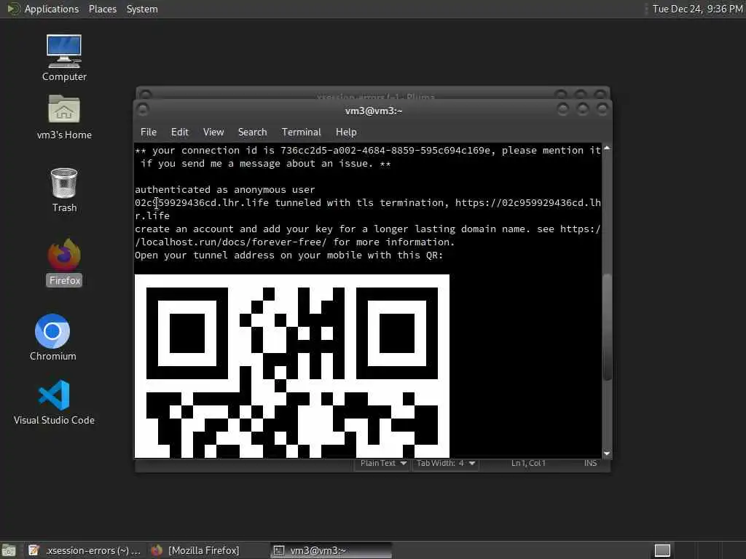
Task: Open the Places menu
Action: point(102,9)
